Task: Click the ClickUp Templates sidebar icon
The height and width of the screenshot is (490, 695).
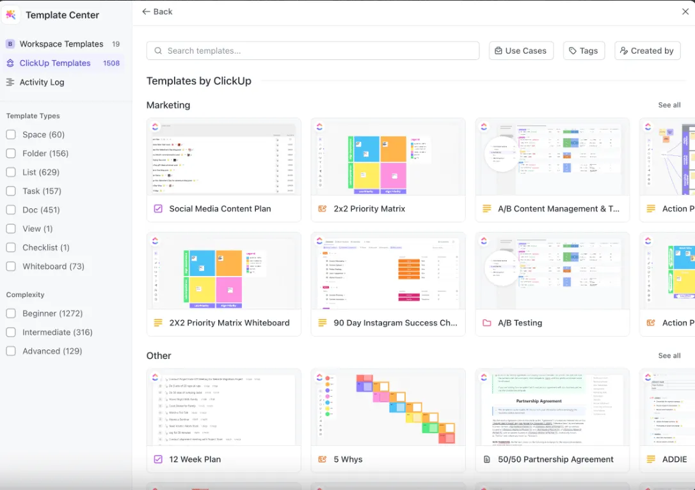Action: (10, 63)
